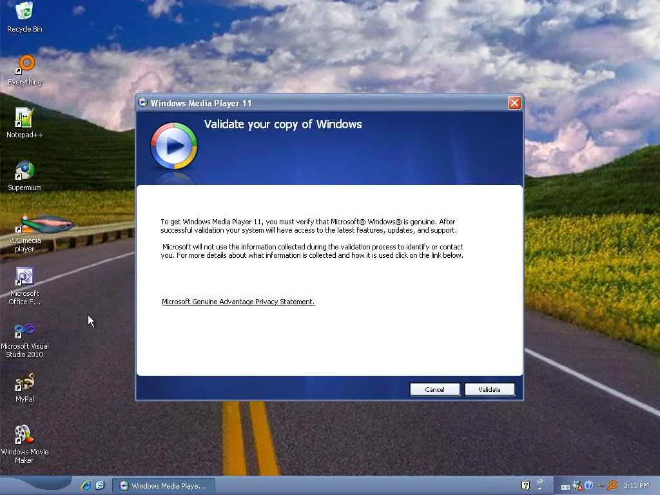The height and width of the screenshot is (495, 660).
Task: Launch Internet Explorer from quick launch
Action: pyautogui.click(x=86, y=485)
